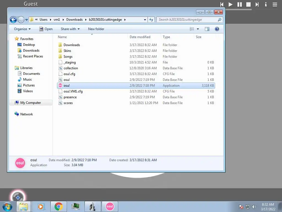Click the stop button in osu! player
Viewport: 282px width, 212px height.
click(x=248, y=4)
